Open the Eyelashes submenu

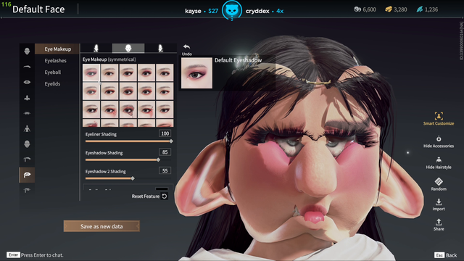tap(55, 61)
